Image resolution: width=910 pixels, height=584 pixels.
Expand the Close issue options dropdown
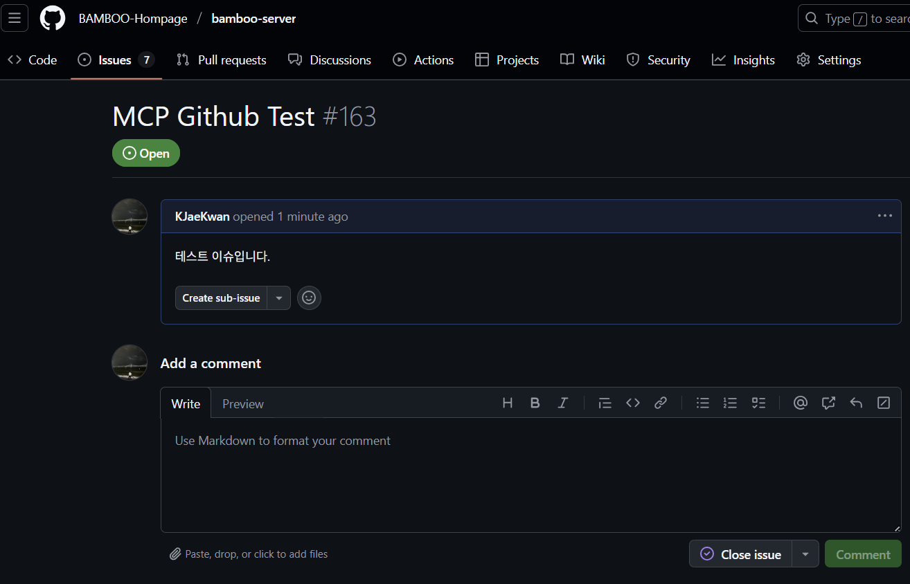[x=805, y=554]
